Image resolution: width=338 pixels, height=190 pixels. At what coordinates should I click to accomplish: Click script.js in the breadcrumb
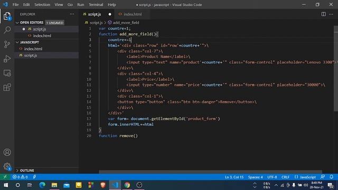point(96,23)
